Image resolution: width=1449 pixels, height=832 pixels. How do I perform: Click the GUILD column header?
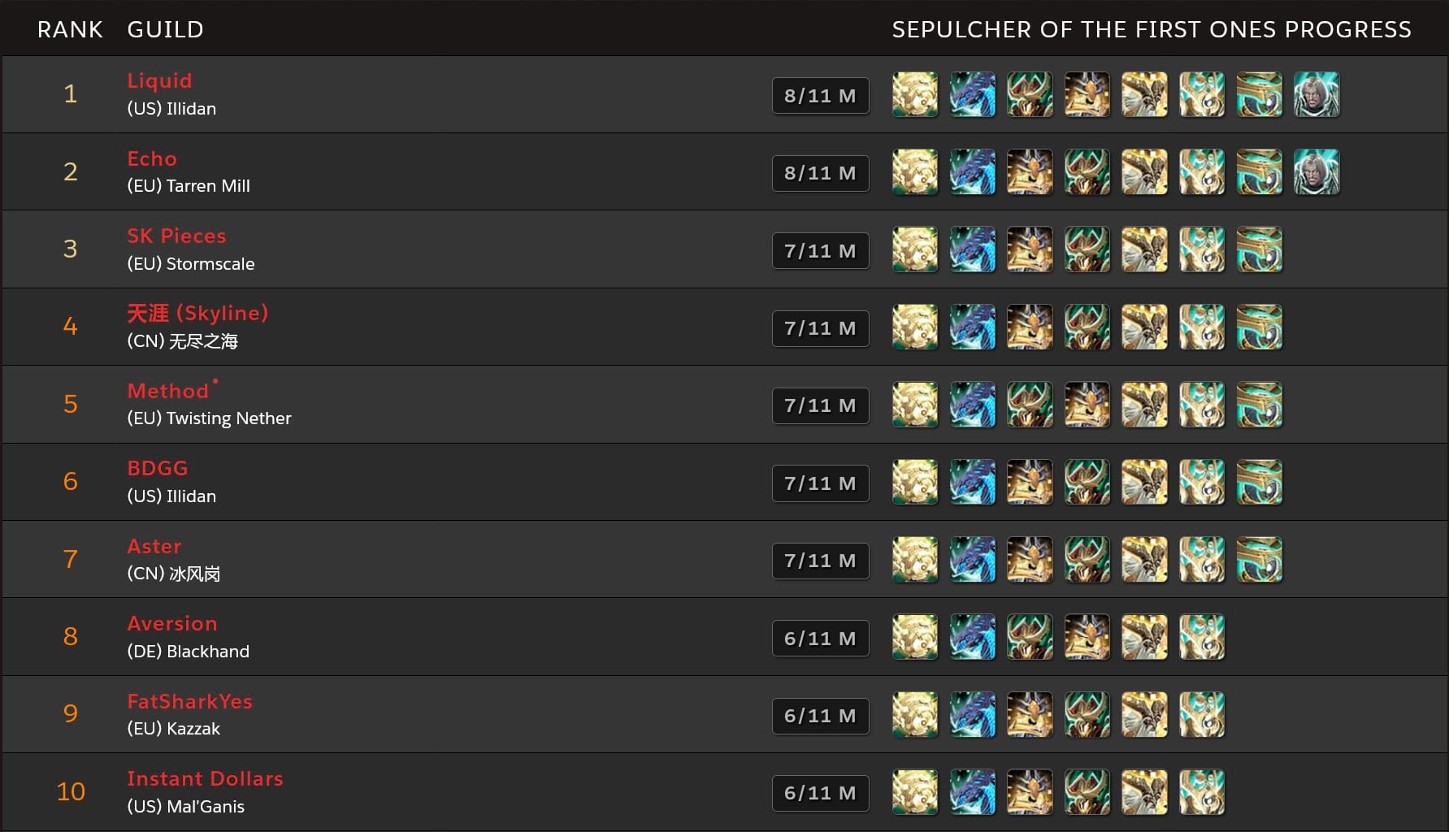click(165, 29)
